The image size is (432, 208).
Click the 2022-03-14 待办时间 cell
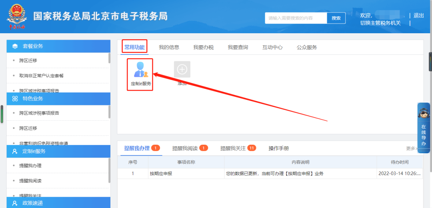pos(400,174)
